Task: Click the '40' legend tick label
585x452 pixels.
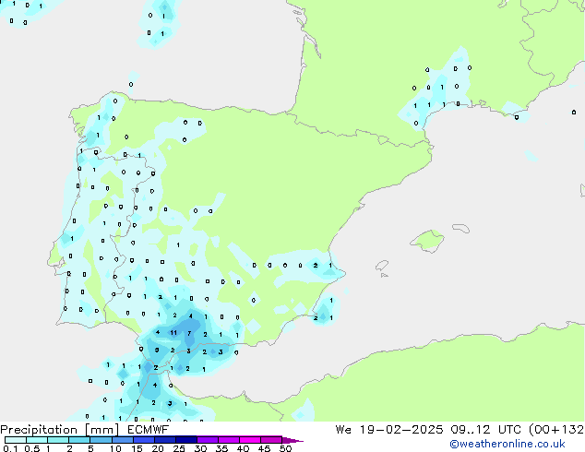Action: click(x=243, y=448)
